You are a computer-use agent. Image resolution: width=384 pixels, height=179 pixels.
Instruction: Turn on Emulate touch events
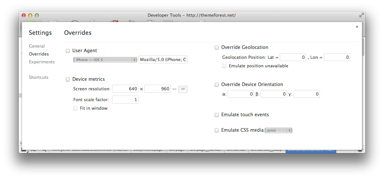pyautogui.click(x=216, y=115)
